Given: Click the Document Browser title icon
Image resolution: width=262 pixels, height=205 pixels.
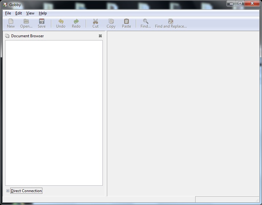Looking at the screenshot, I should [x=7, y=36].
